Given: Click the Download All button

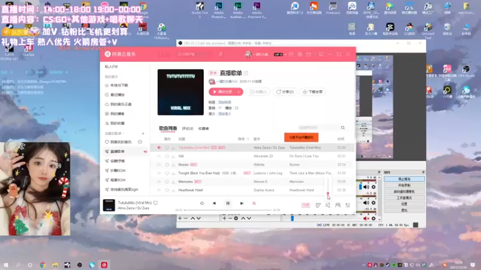Looking at the screenshot, I should [313, 92].
